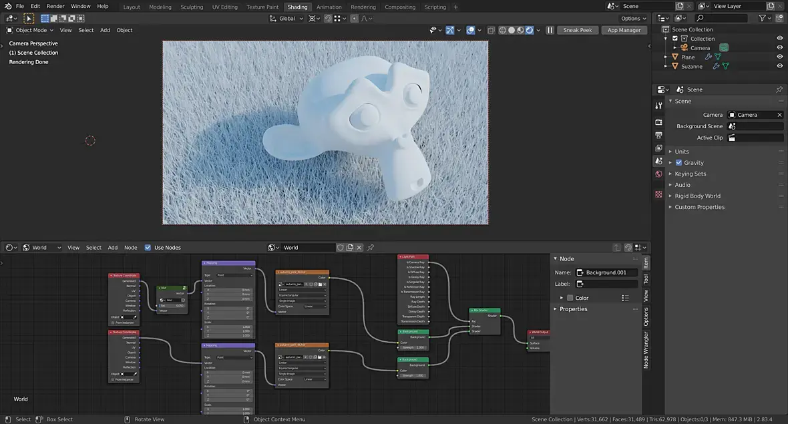This screenshot has width=788, height=424.
Task: Disable the Use Nodes checkbox
Action: 148,248
